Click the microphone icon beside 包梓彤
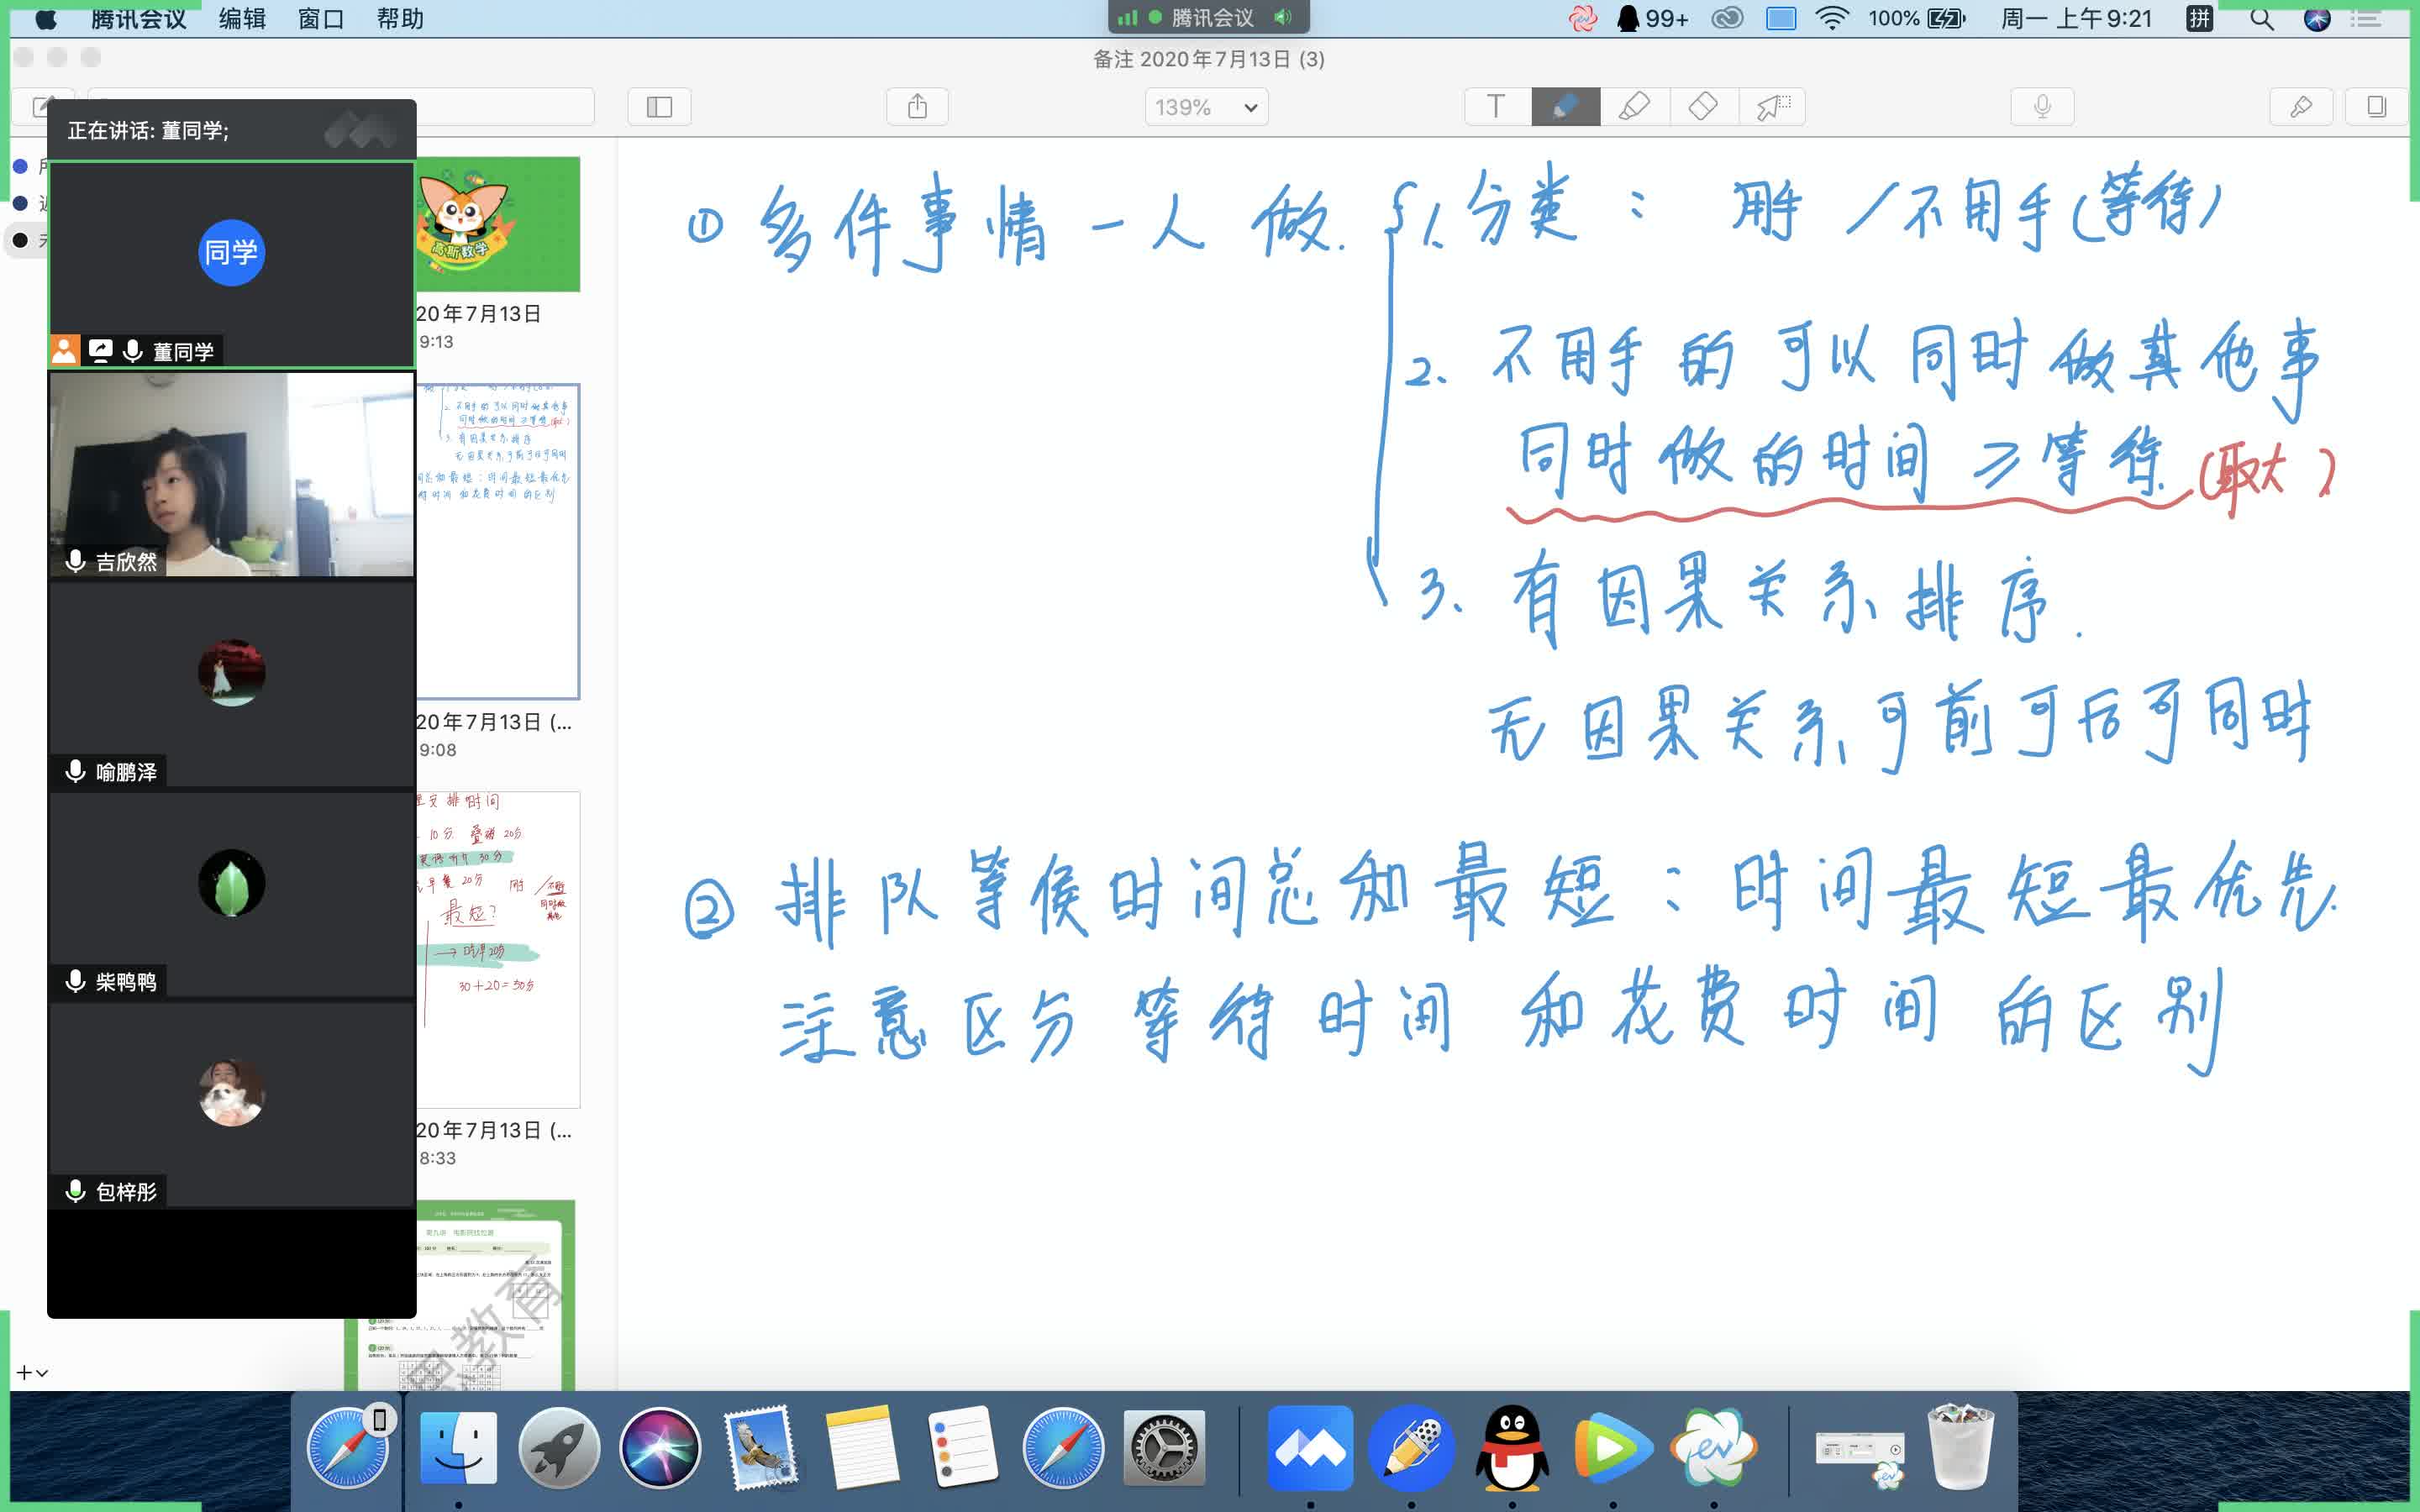Image resolution: width=2420 pixels, height=1512 pixels. click(75, 1191)
